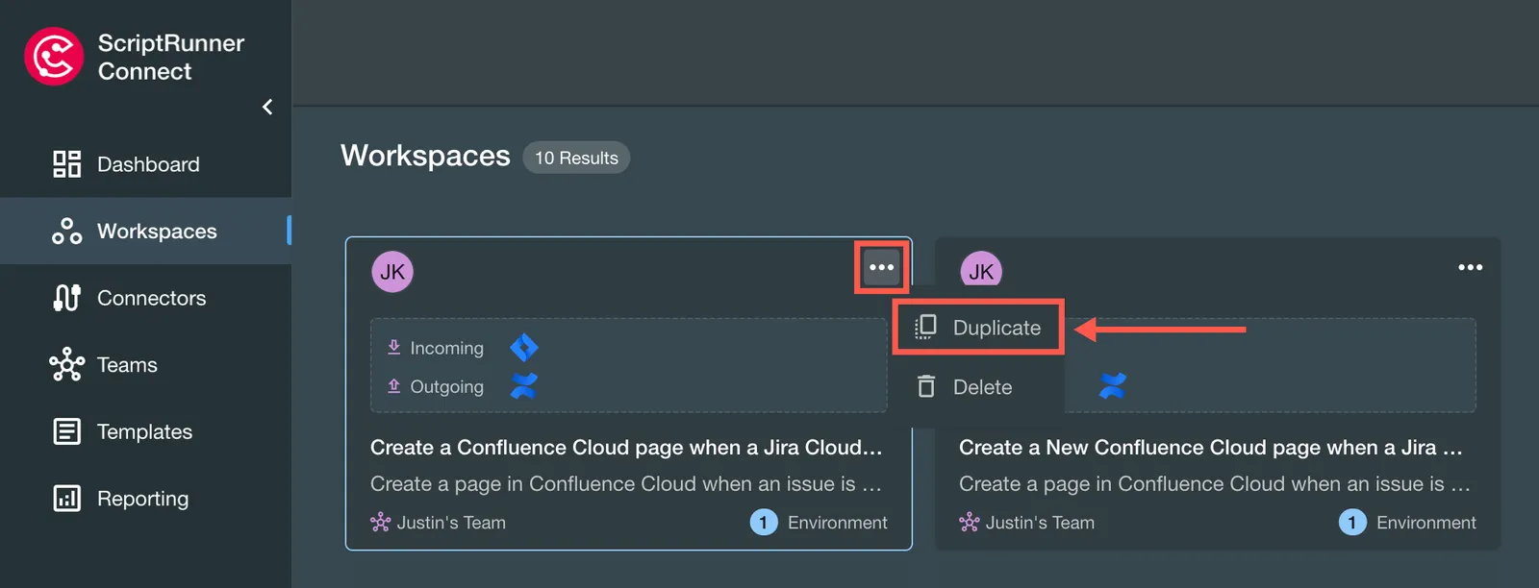Click Environment label on first card
Image resolution: width=1539 pixels, height=588 pixels.
tap(838, 523)
